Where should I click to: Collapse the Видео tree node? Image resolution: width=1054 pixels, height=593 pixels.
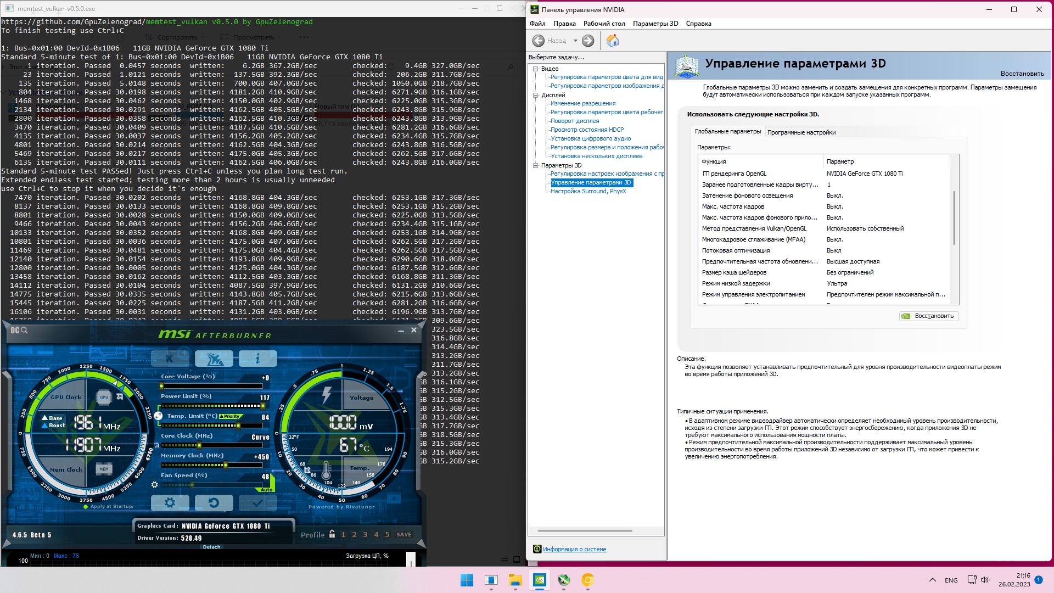[x=536, y=69]
